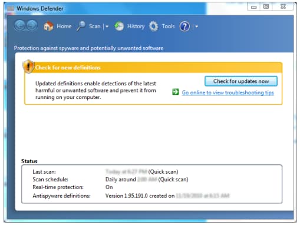Click the Tools gear icon
Viewport: 300px width, 225px height.
coord(153,26)
